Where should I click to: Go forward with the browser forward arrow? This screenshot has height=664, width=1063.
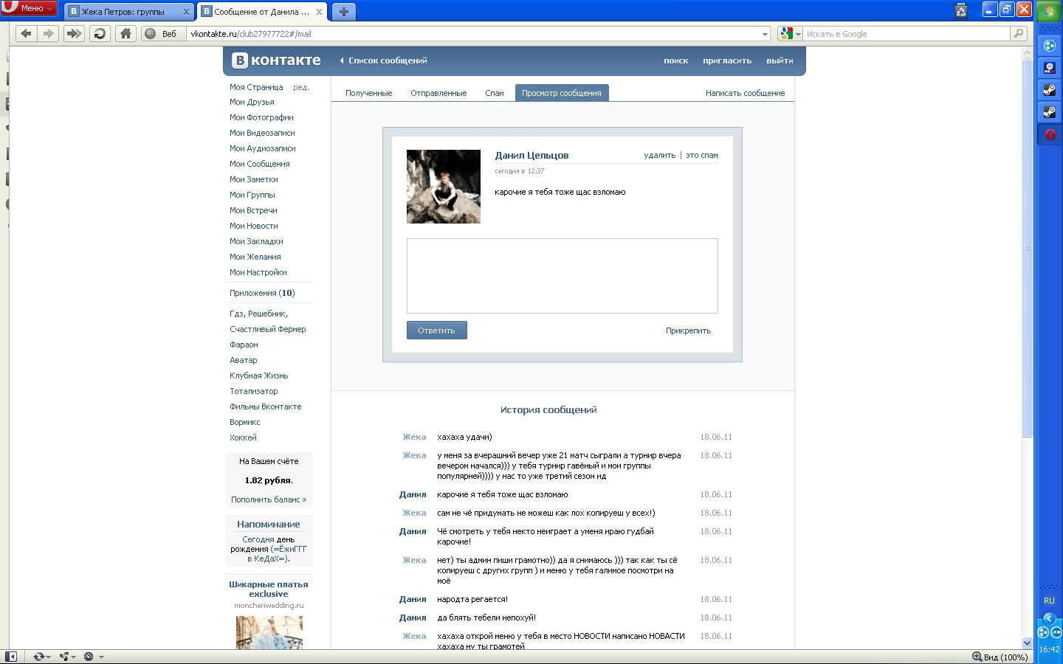[x=48, y=33]
